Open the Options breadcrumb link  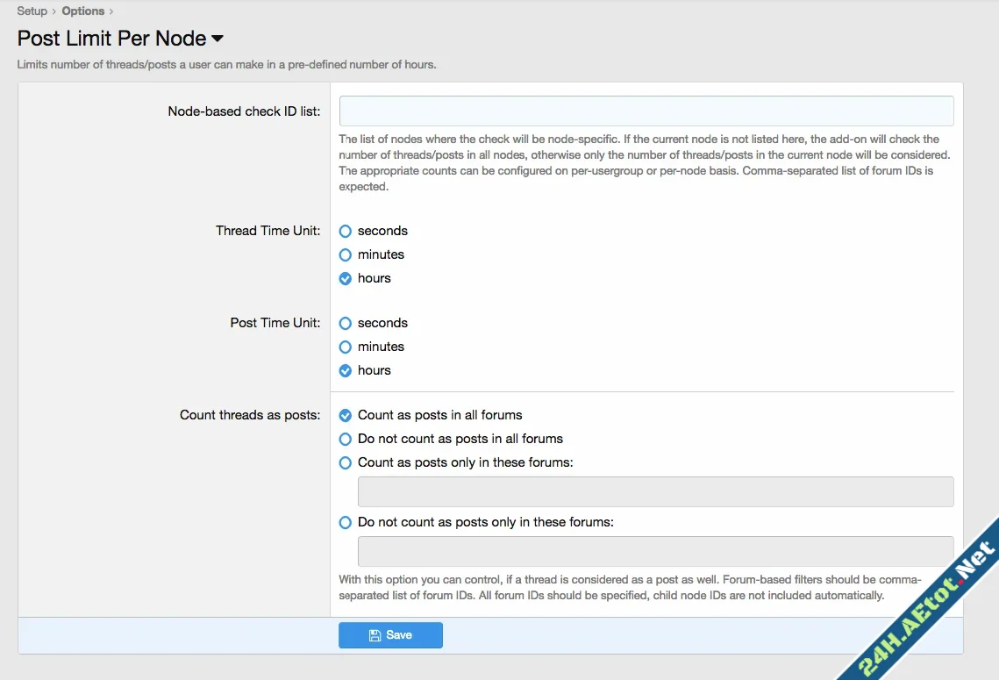(83, 11)
